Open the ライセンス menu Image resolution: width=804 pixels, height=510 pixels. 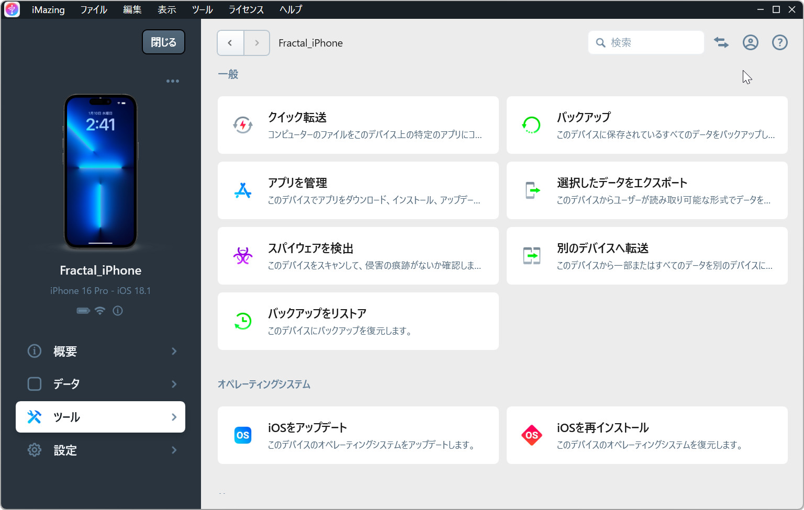(x=246, y=9)
